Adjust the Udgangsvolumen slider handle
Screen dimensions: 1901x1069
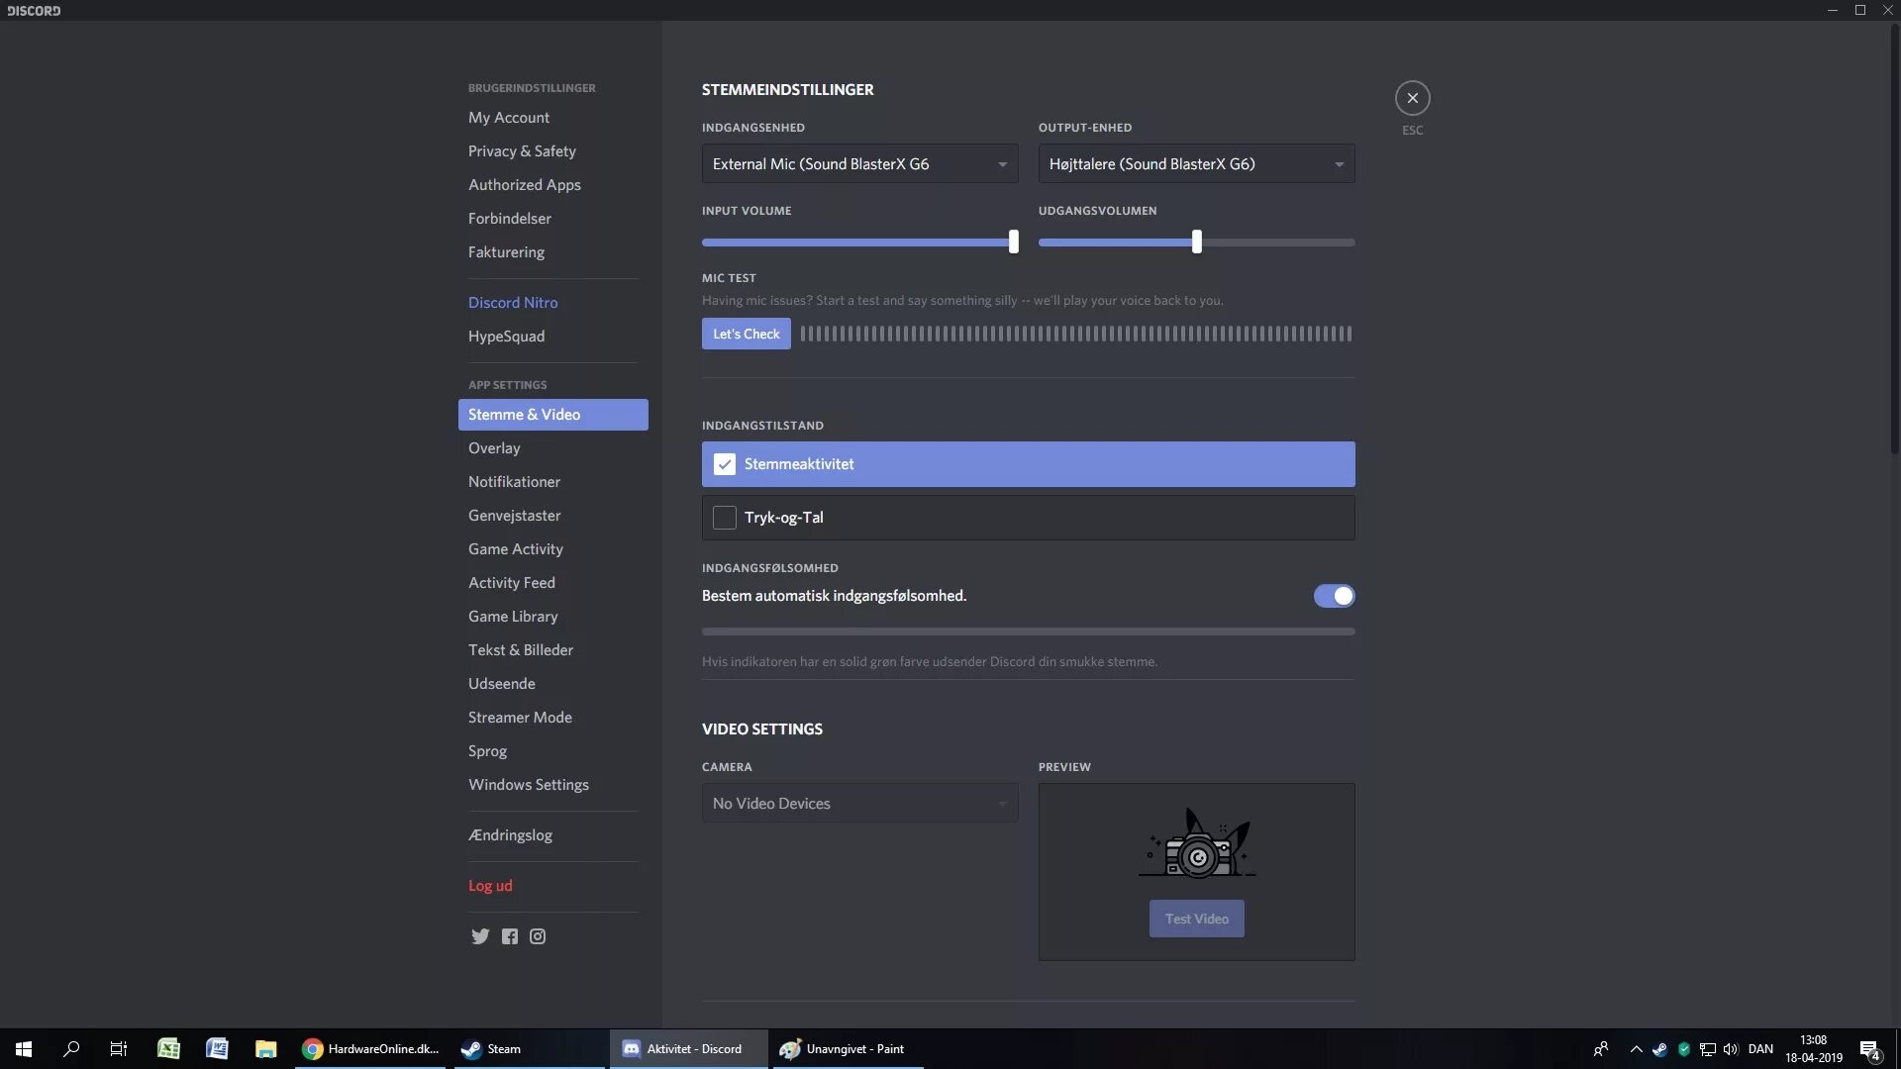pyautogui.click(x=1196, y=242)
